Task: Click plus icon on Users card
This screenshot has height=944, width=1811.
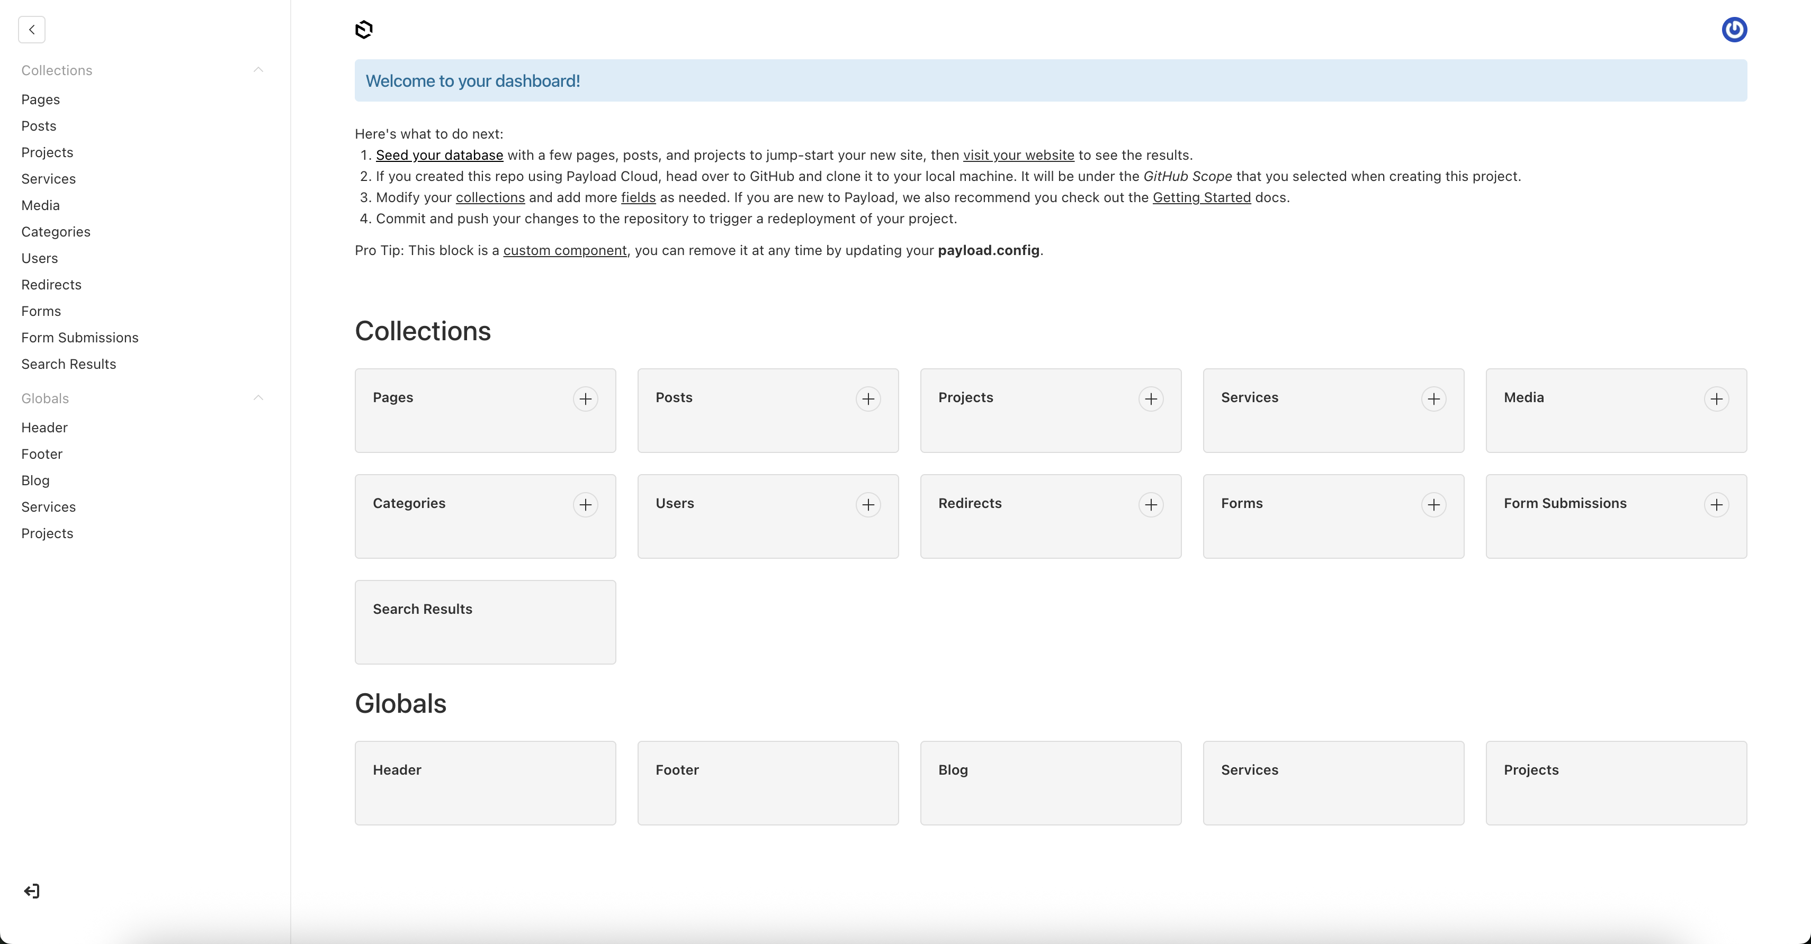Action: (x=867, y=504)
